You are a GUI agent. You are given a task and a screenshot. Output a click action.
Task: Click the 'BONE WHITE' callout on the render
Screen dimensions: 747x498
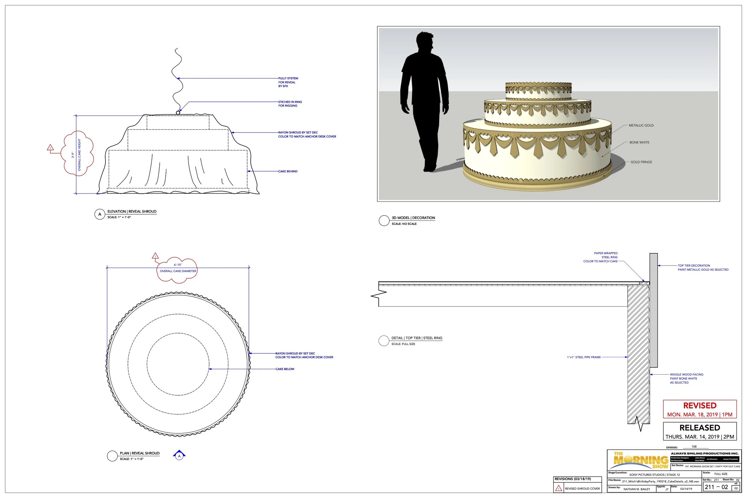click(x=639, y=142)
